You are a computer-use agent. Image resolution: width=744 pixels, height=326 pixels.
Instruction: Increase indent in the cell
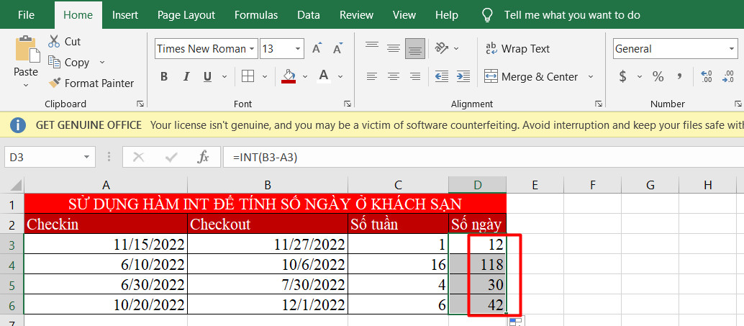point(463,76)
